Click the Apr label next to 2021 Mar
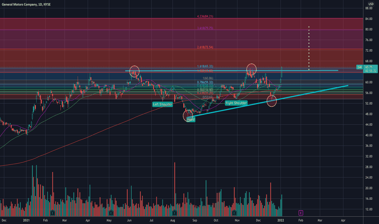 [x=88, y=220]
